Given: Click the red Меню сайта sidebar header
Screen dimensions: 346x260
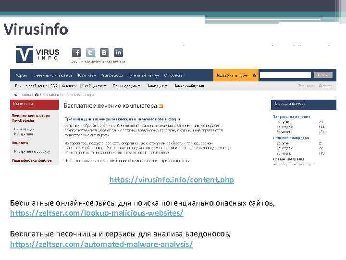Looking at the screenshot, I should pyautogui.click(x=35, y=104).
